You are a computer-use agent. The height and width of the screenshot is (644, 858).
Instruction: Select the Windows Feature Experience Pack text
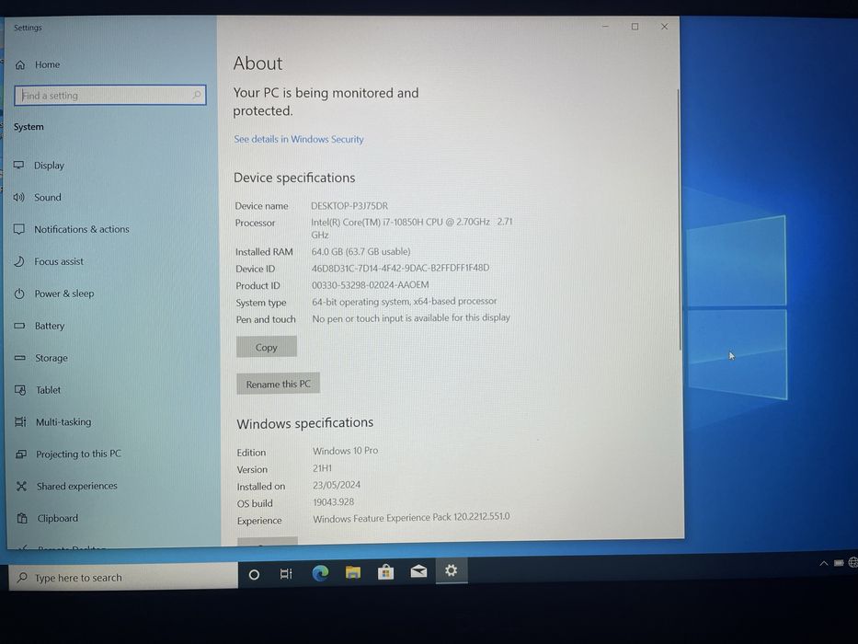click(x=411, y=517)
